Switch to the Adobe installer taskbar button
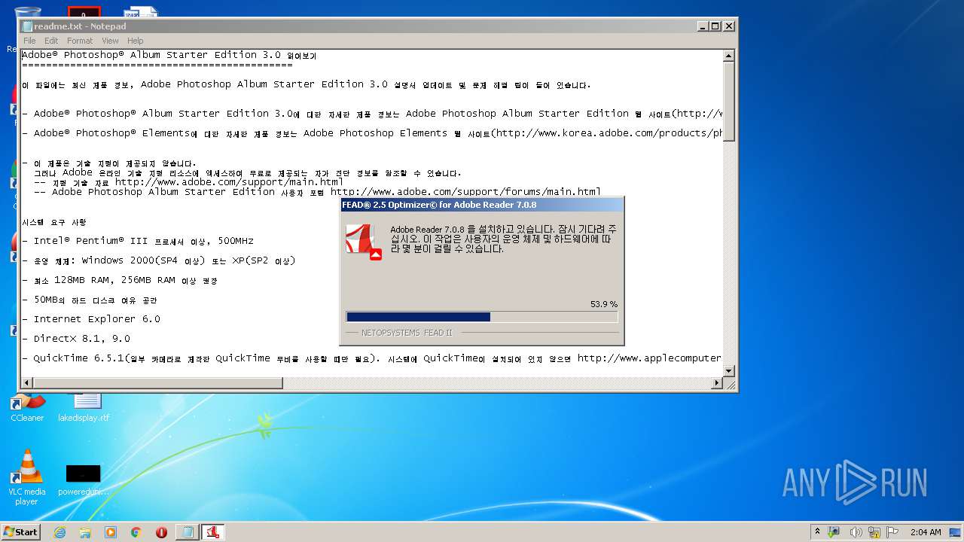The width and height of the screenshot is (964, 542). [x=213, y=532]
